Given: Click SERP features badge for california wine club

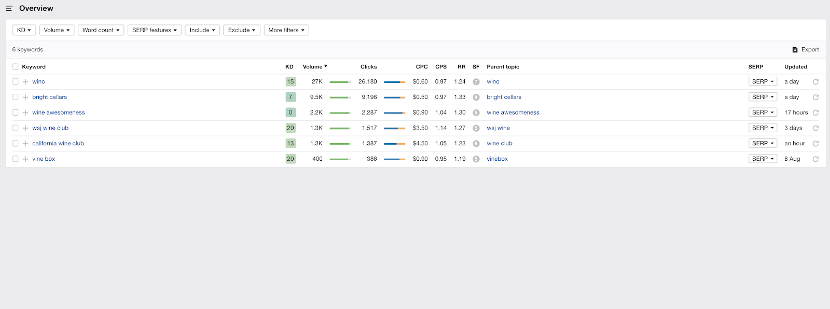Looking at the screenshot, I should pyautogui.click(x=476, y=144).
